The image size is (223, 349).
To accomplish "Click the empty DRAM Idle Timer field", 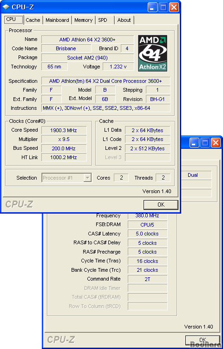I will (x=147, y=288).
